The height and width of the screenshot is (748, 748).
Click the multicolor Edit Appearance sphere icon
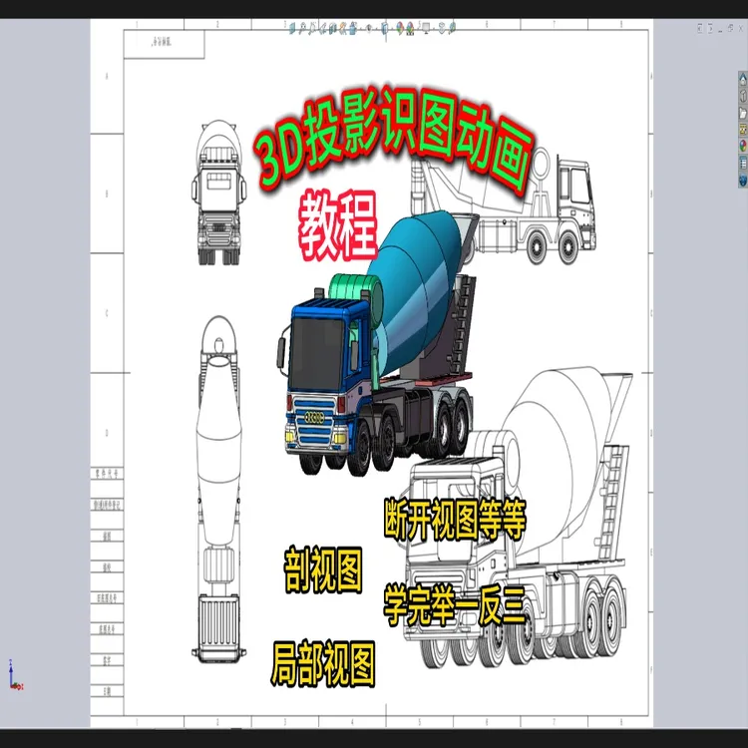pyautogui.click(x=400, y=29)
